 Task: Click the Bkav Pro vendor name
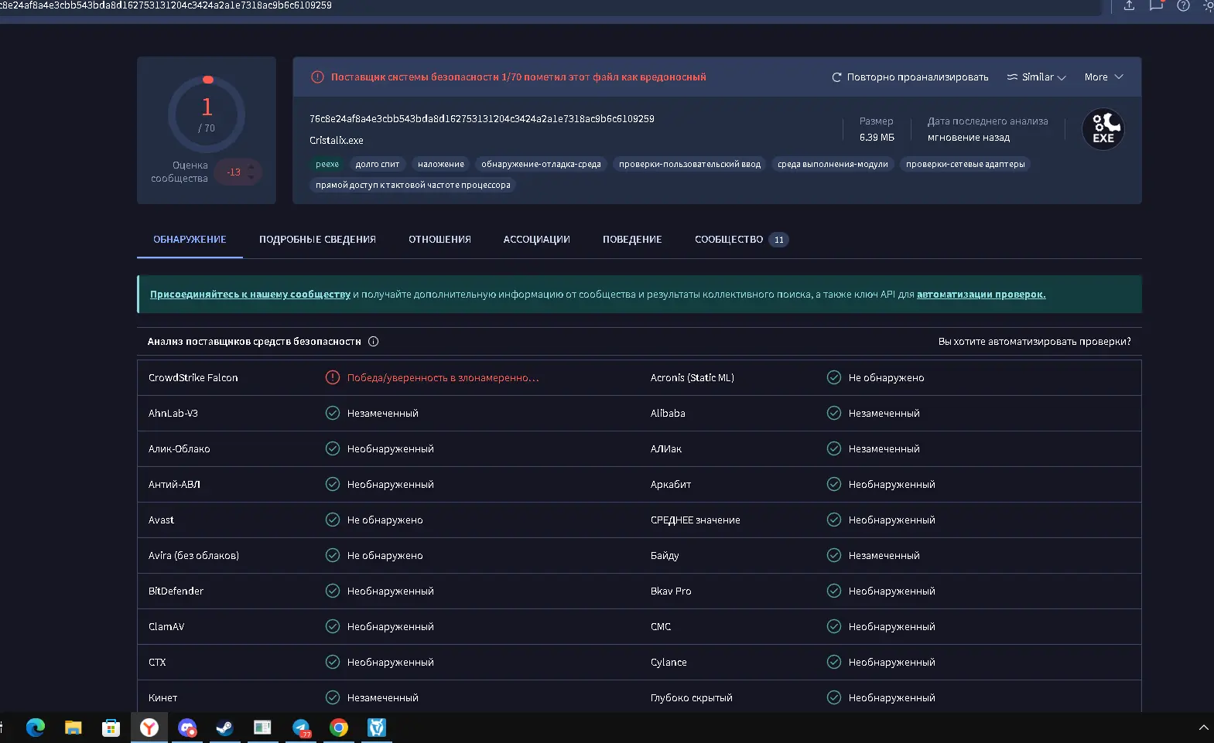671,591
